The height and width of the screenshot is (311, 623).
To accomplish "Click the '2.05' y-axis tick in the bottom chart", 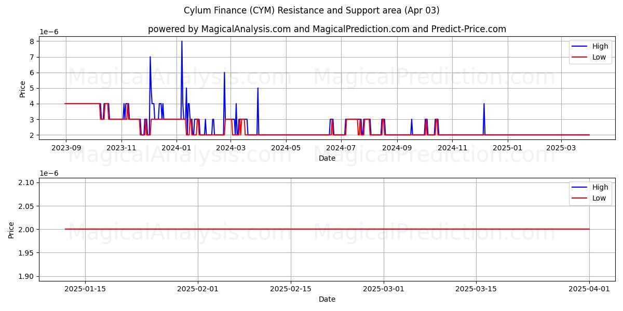I will click(26, 206).
